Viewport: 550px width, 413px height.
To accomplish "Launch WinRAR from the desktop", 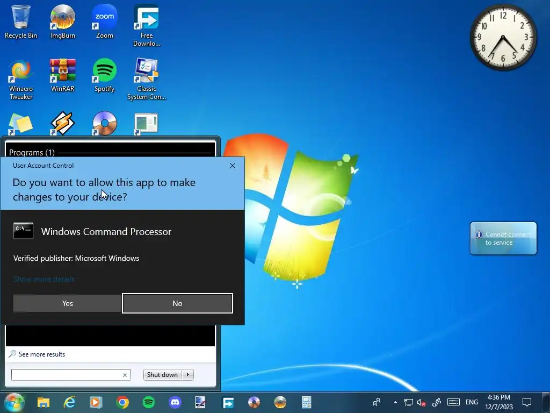I will coord(62,75).
